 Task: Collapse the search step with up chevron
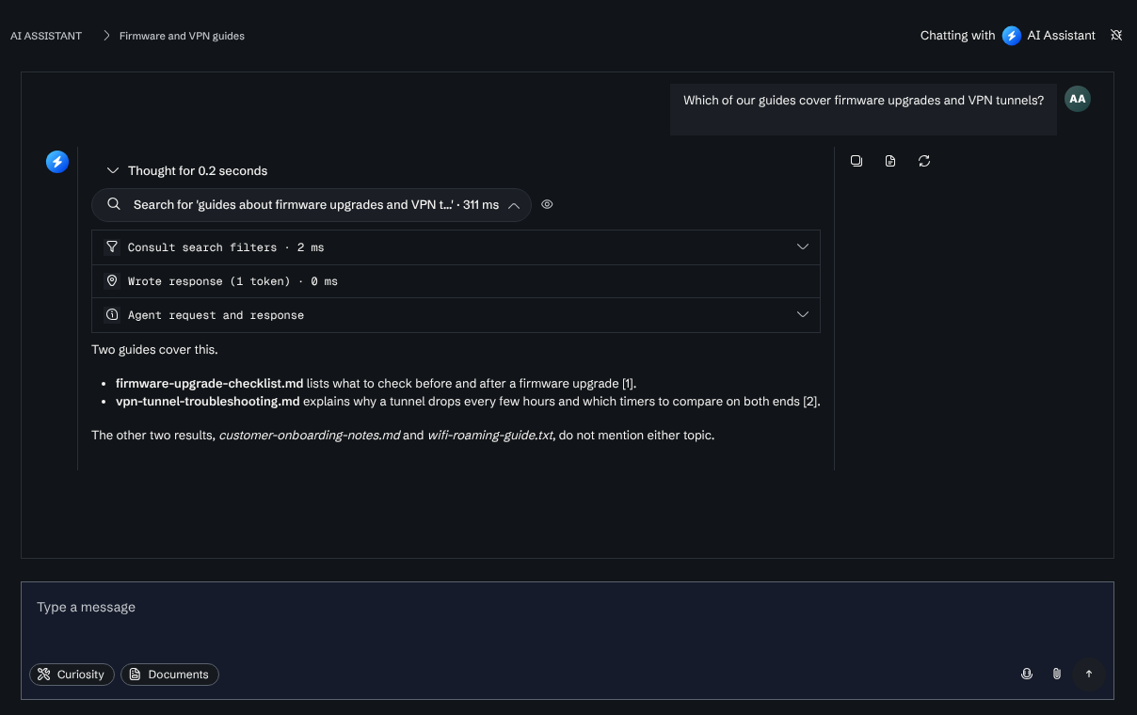tap(514, 204)
